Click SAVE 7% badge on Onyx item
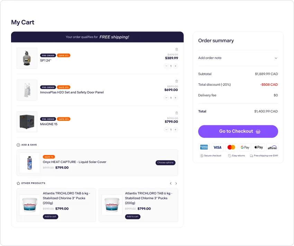This screenshot has height=246, width=294. (49, 157)
